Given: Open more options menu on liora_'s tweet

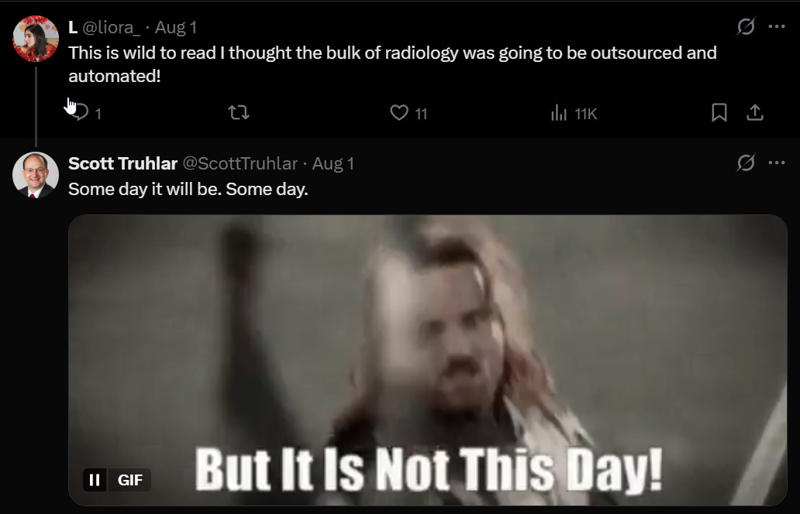Looking at the screenshot, I should 777,26.
